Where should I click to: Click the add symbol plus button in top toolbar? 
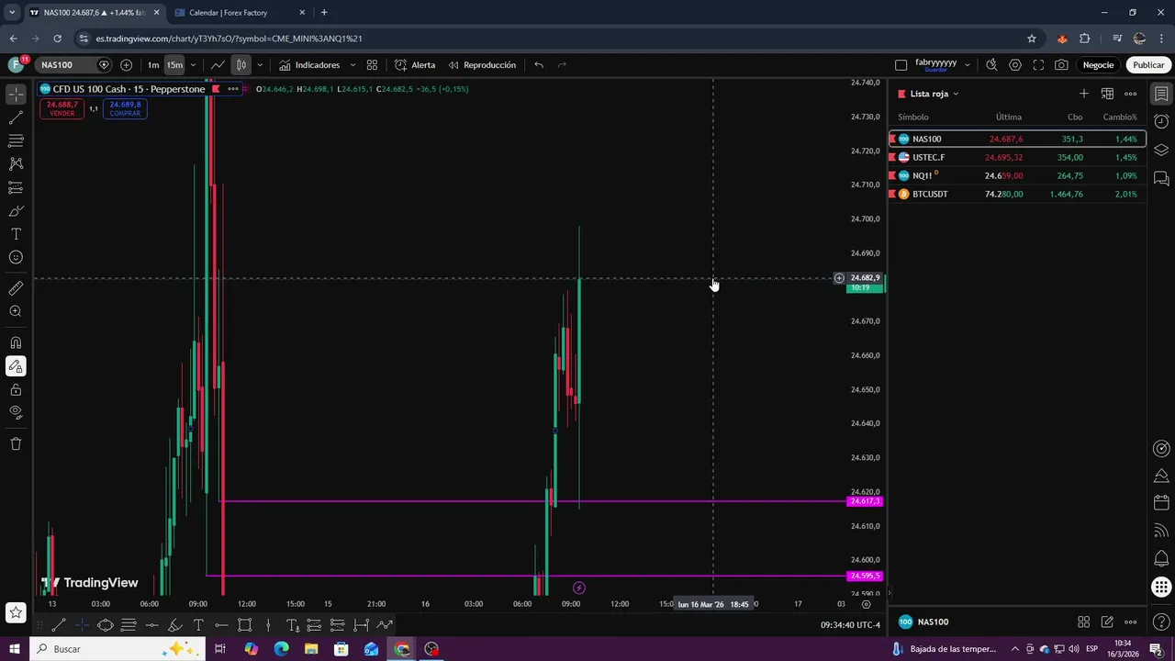[126, 65]
